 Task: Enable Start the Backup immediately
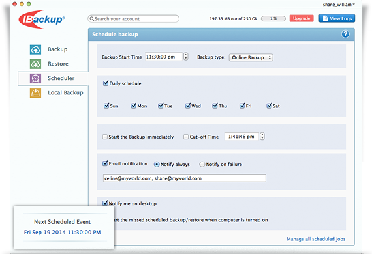click(x=105, y=137)
